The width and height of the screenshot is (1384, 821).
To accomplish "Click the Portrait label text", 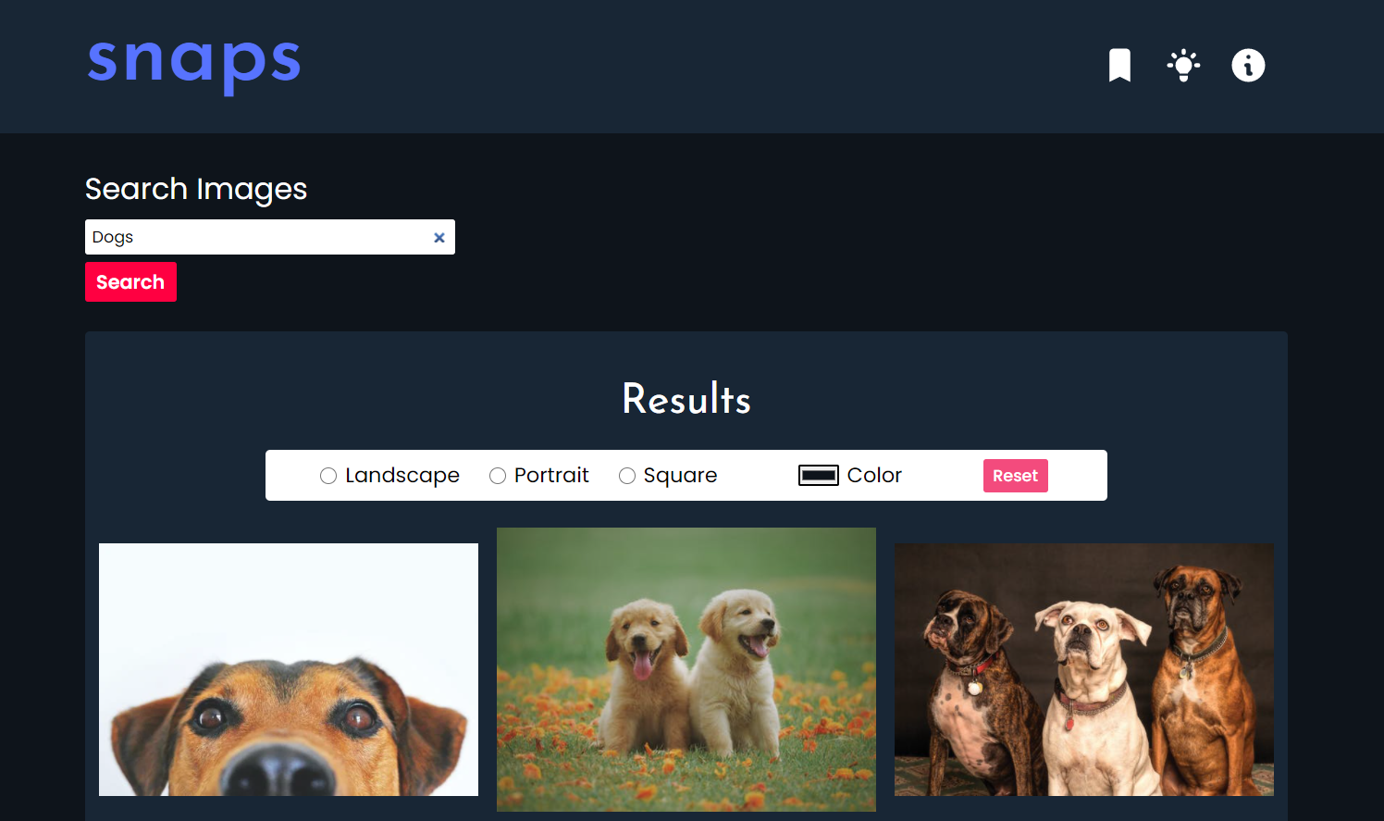I will tap(551, 475).
